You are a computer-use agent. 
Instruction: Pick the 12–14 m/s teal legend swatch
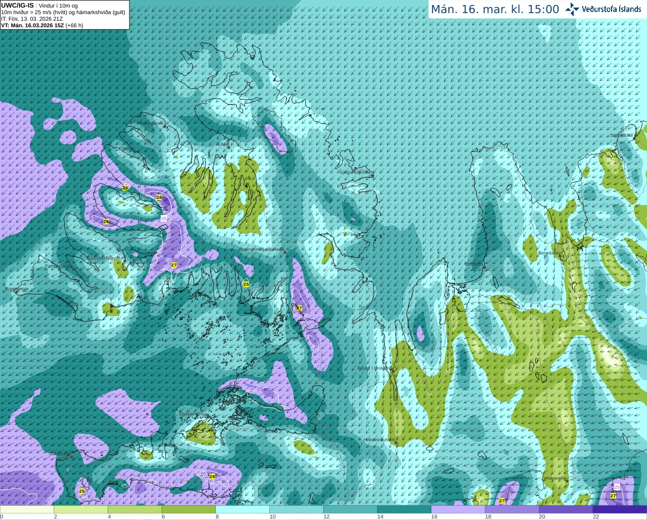click(350, 509)
